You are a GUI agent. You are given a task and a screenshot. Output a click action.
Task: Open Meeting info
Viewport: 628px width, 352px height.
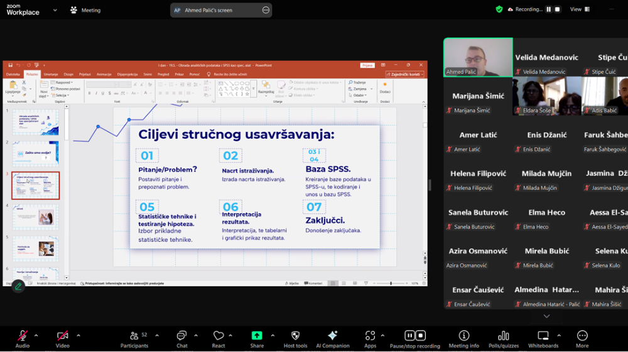(464, 339)
